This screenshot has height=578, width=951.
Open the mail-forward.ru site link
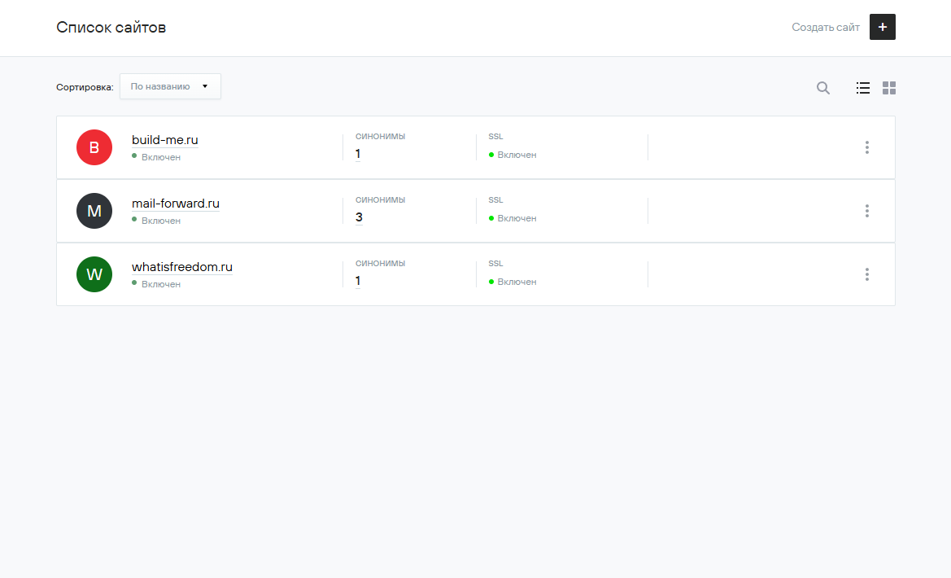click(x=176, y=204)
